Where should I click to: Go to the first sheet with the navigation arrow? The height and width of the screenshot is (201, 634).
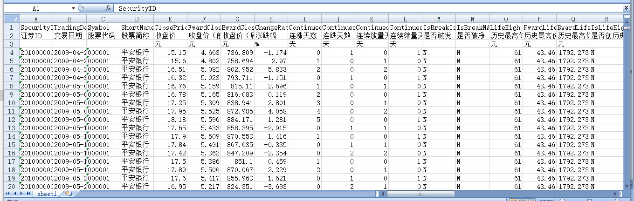(8, 193)
